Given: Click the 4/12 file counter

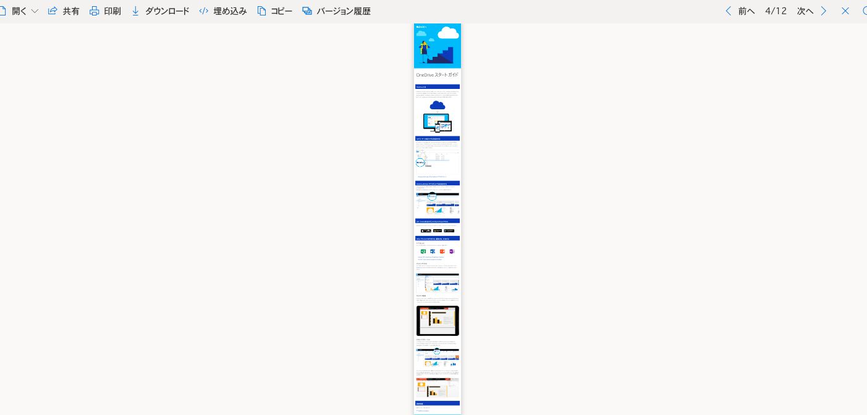Looking at the screenshot, I should 776,11.
